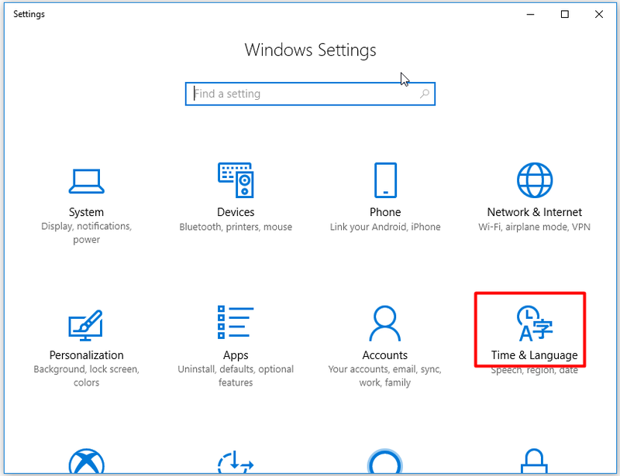Viewport: 620px width, 476px height.
Task: Select the Devices category label
Action: [x=236, y=212]
